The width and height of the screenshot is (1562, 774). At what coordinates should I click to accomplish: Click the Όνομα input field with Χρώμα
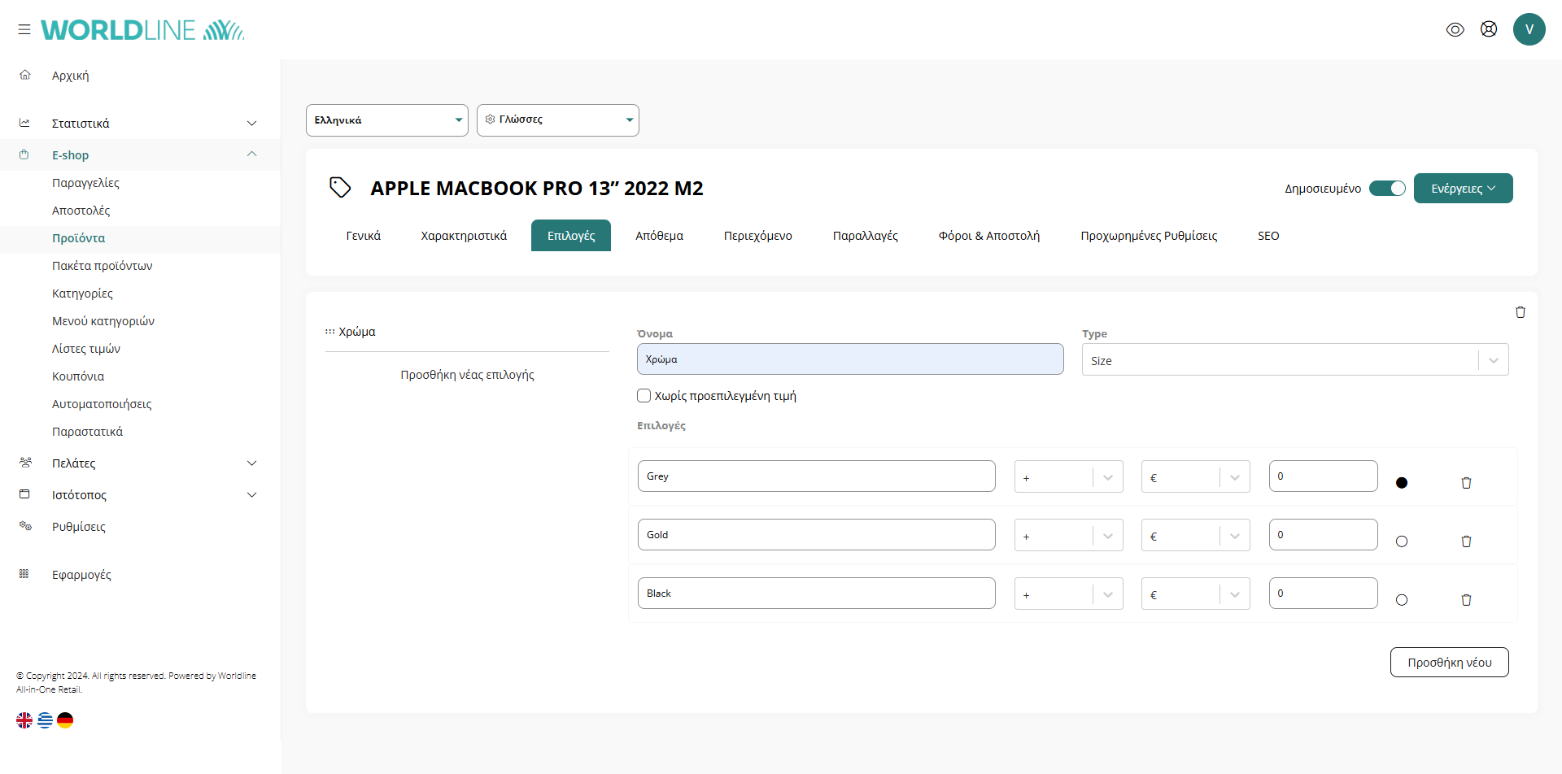pyautogui.click(x=849, y=359)
